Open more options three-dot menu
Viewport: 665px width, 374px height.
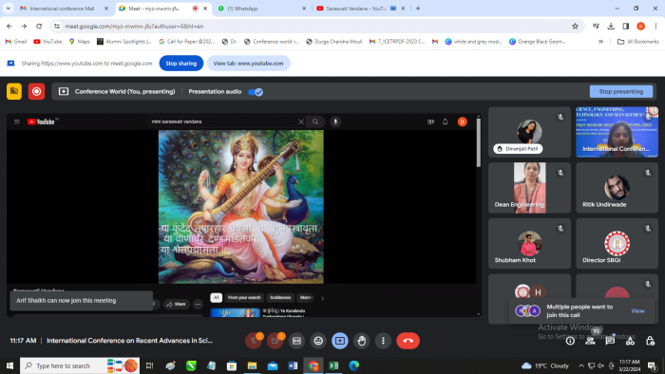coord(383,341)
